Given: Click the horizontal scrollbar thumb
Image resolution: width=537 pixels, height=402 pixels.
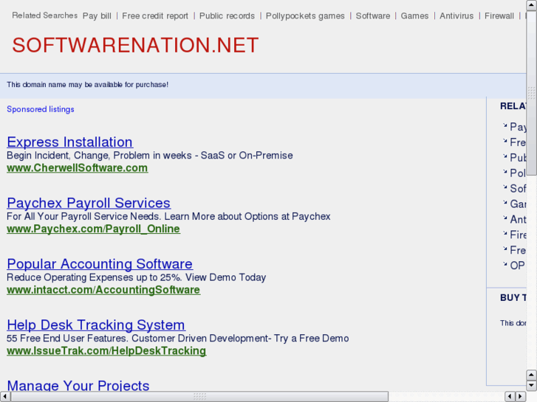Looking at the screenshot, I should click(199, 397).
